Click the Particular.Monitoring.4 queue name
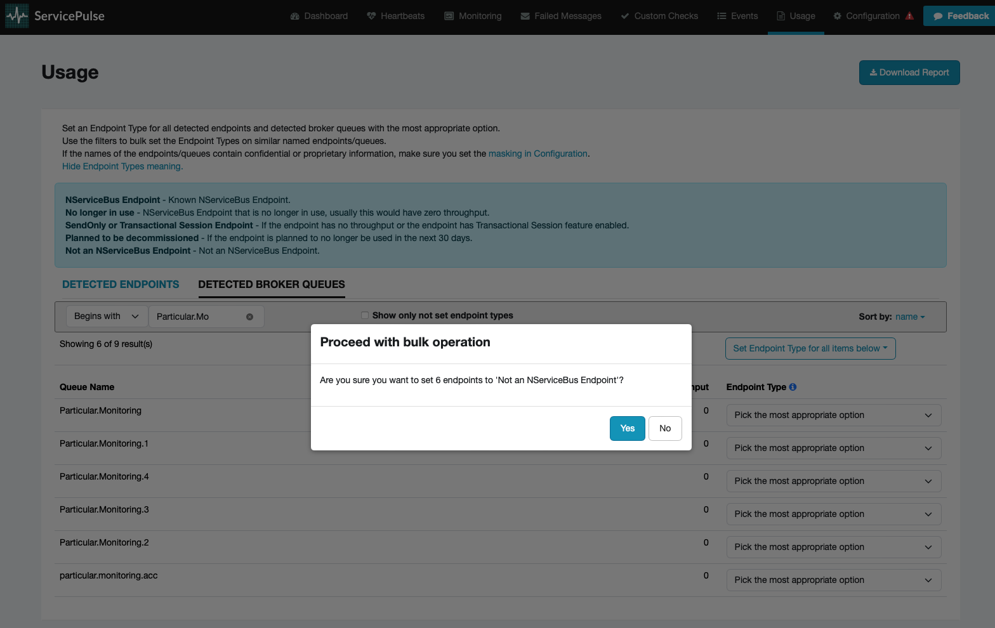This screenshot has height=628, width=995. click(104, 476)
